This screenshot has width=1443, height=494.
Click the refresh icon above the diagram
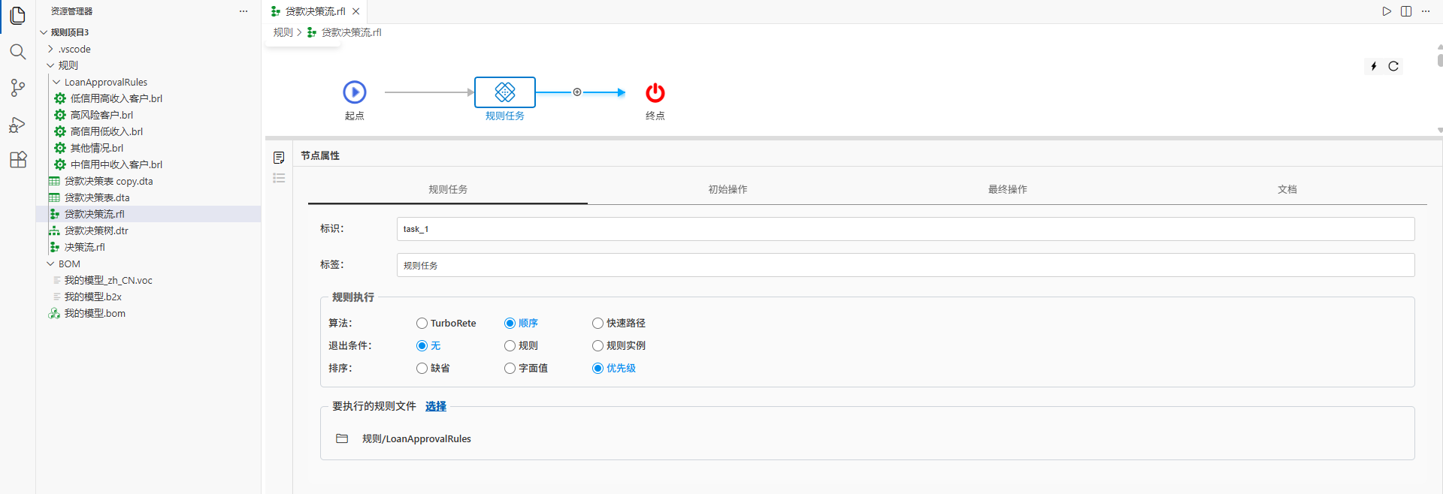pyautogui.click(x=1393, y=66)
